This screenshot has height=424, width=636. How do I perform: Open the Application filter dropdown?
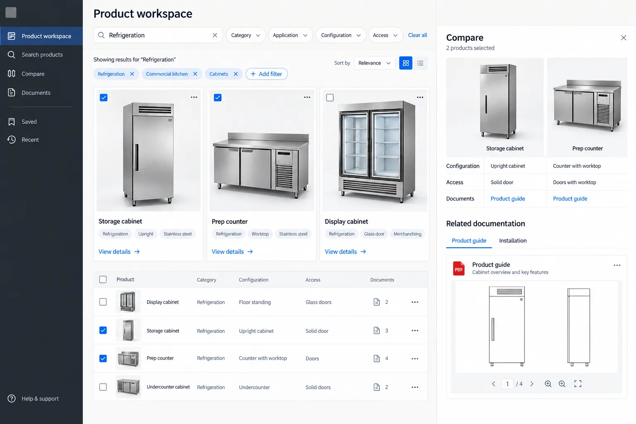coord(290,35)
